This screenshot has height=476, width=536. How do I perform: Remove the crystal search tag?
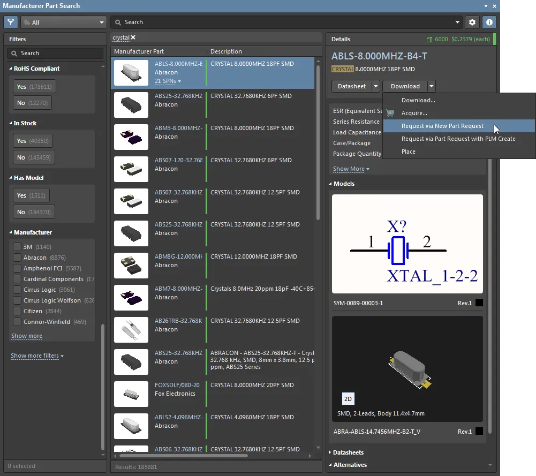(133, 37)
